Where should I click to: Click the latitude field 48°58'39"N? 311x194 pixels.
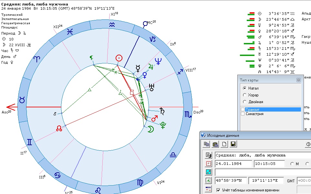pos(231,181)
